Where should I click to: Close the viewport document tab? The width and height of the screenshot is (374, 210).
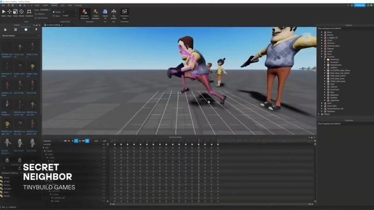click(x=62, y=25)
